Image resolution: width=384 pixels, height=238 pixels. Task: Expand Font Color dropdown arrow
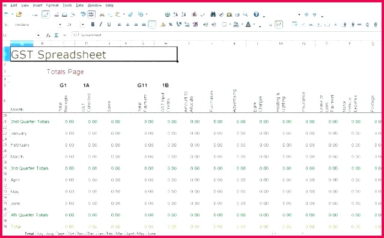(x=254, y=24)
